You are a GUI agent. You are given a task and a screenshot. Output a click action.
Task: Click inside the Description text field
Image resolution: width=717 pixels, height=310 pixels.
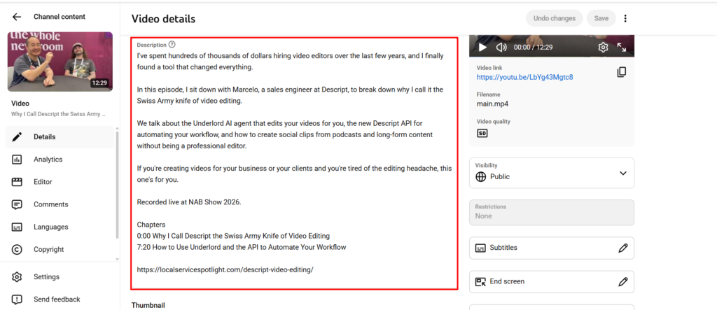[x=294, y=163]
